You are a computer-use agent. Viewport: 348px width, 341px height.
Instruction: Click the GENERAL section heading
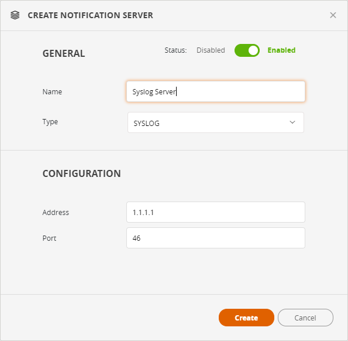[64, 53]
